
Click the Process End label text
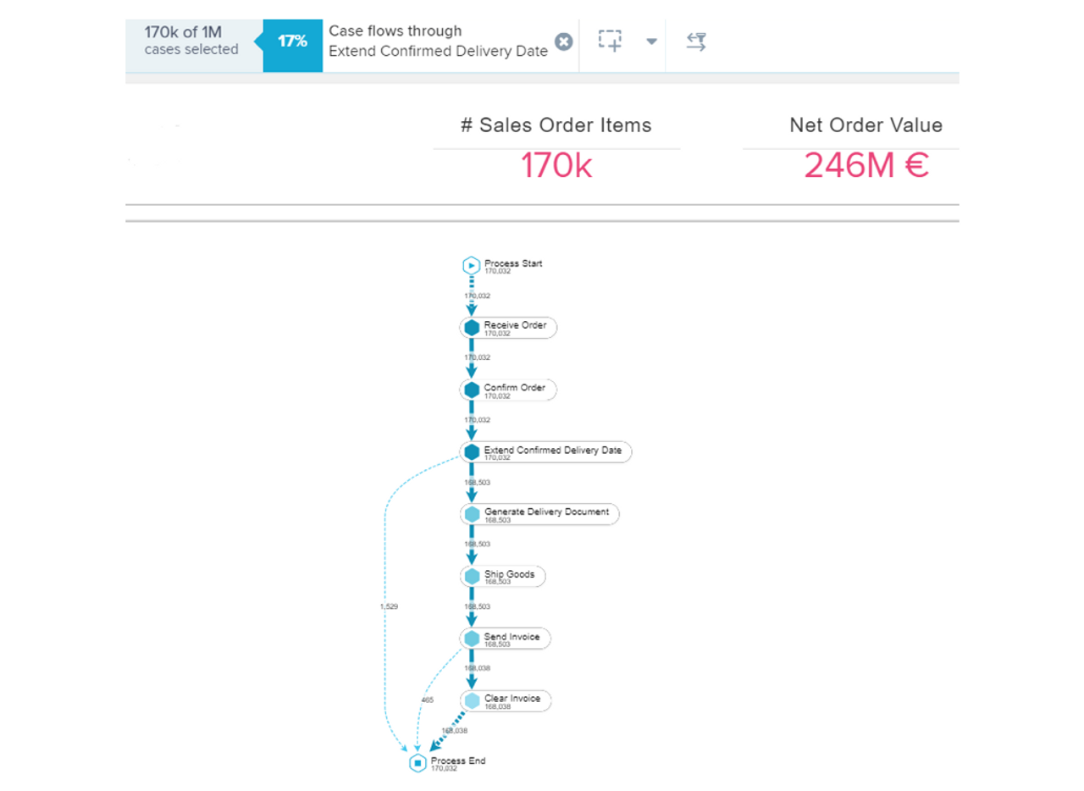458,761
